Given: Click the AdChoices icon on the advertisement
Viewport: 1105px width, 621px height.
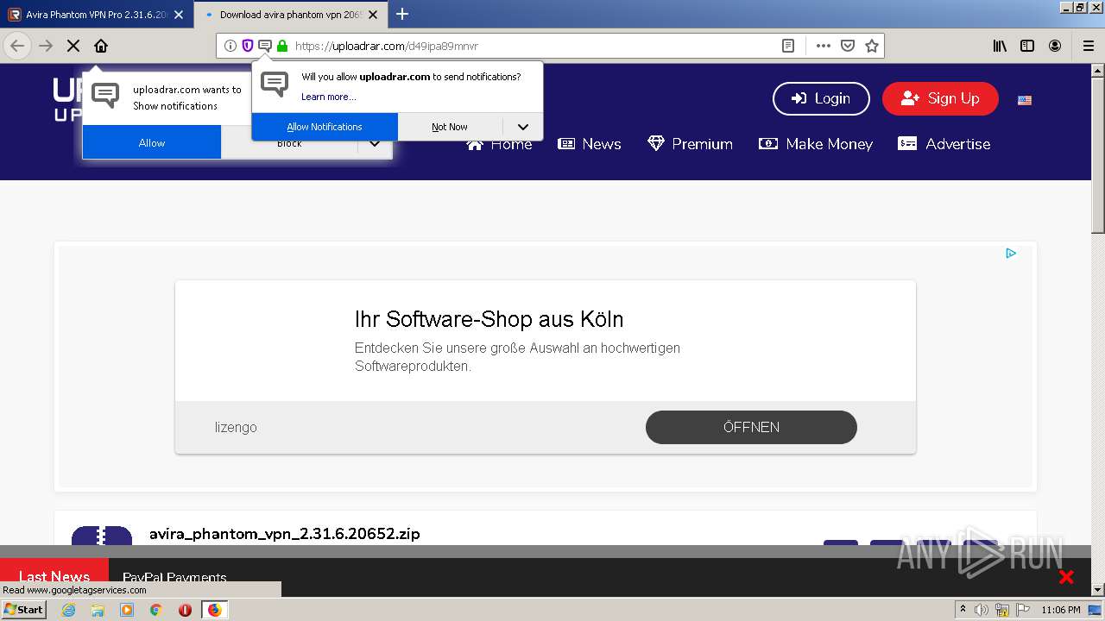Looking at the screenshot, I should click(1011, 253).
